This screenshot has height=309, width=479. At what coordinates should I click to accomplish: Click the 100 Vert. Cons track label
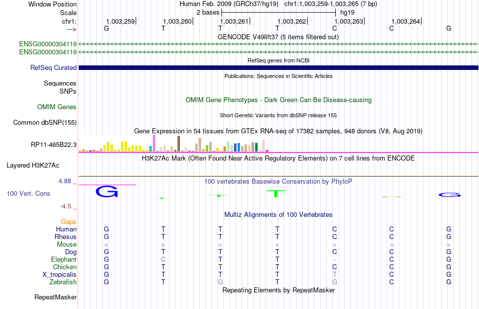(x=28, y=193)
